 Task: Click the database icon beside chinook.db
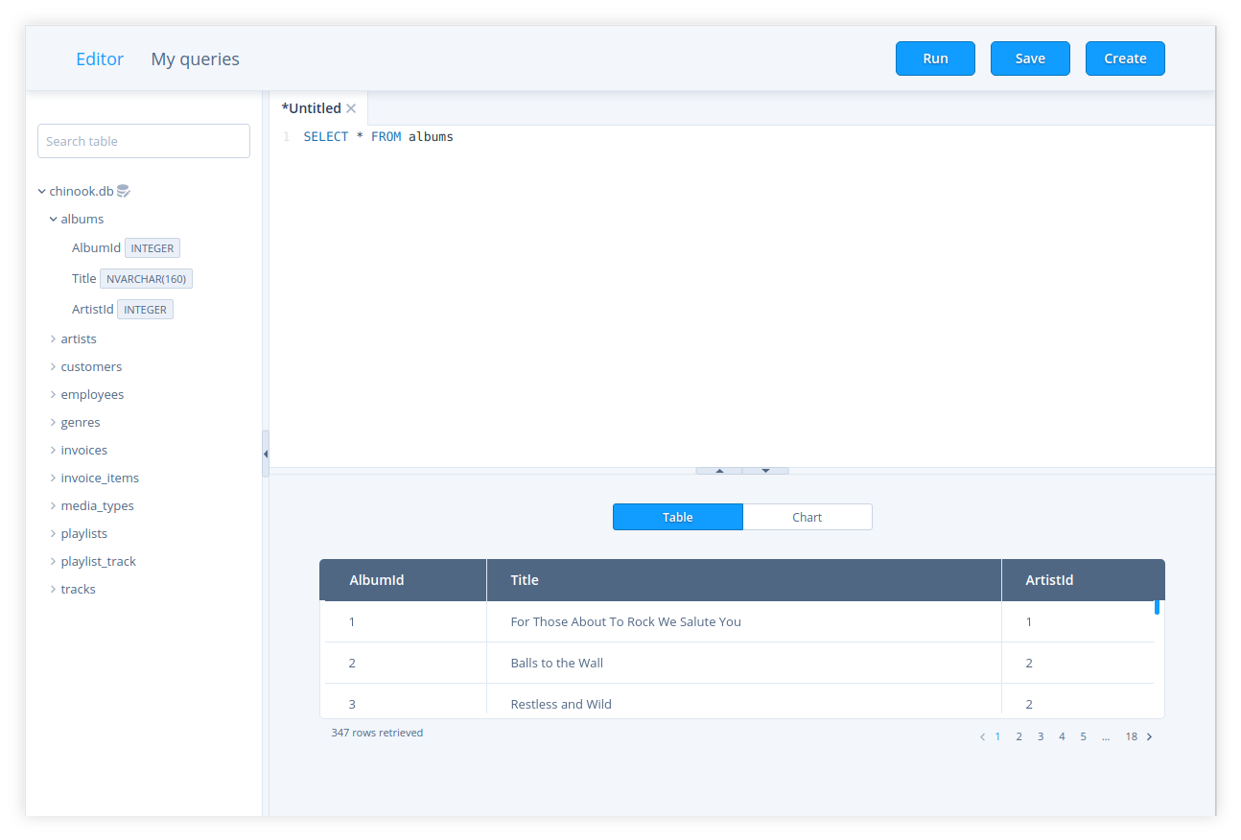pyautogui.click(x=123, y=192)
